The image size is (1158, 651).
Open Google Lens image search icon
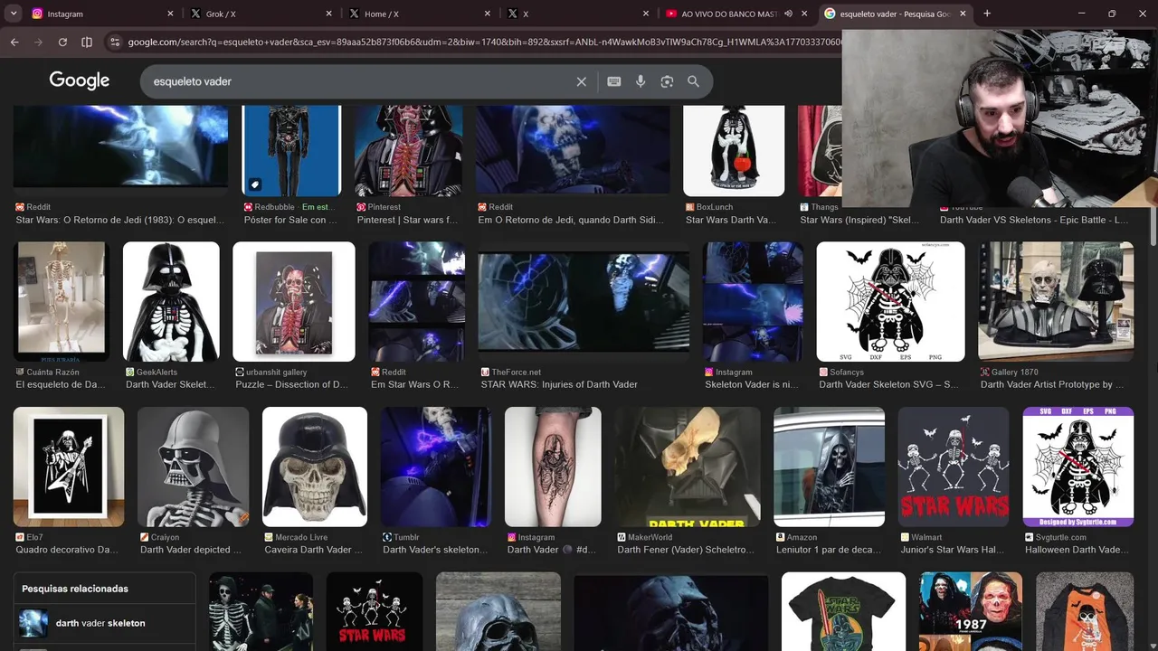(x=667, y=81)
